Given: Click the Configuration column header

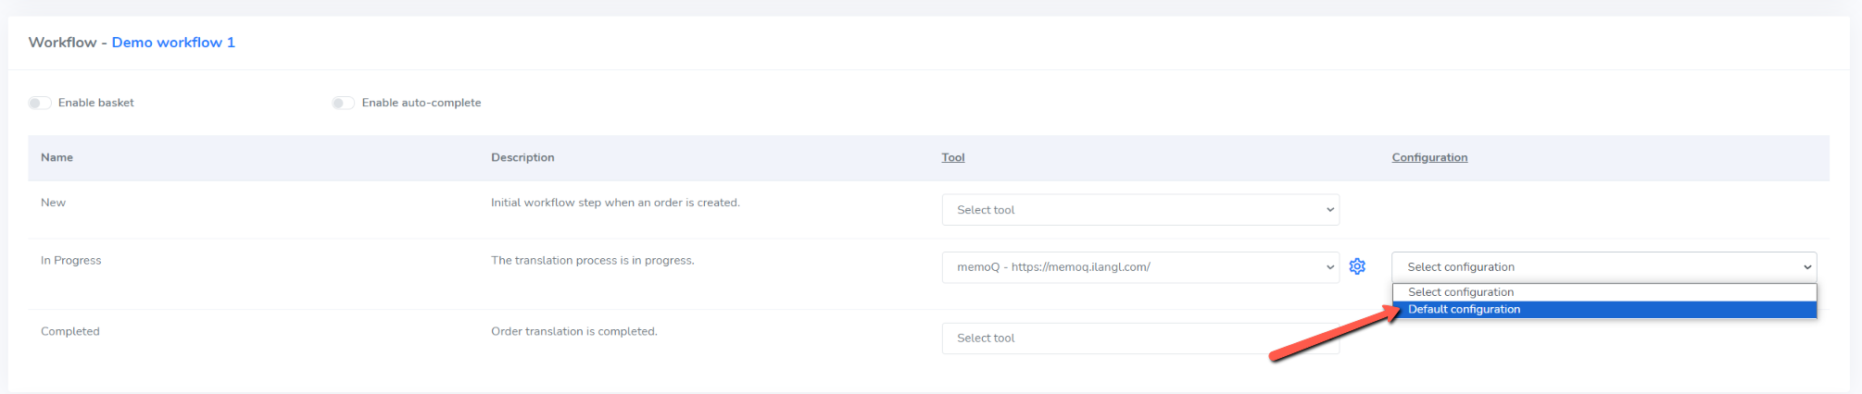Looking at the screenshot, I should (x=1429, y=157).
